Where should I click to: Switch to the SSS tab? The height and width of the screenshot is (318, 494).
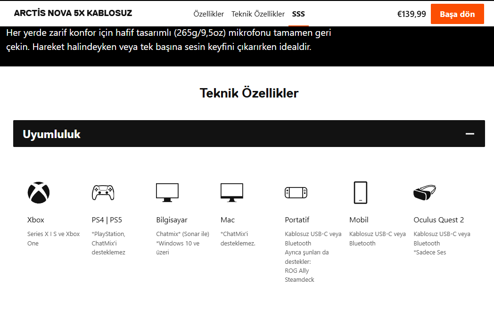(298, 14)
